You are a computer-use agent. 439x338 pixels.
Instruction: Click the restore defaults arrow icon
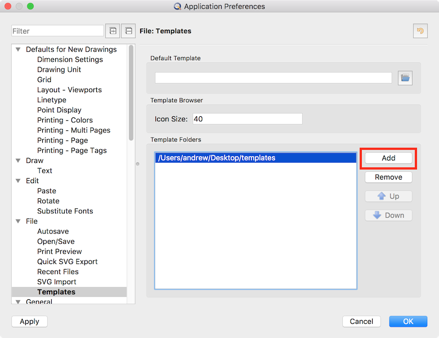point(420,31)
